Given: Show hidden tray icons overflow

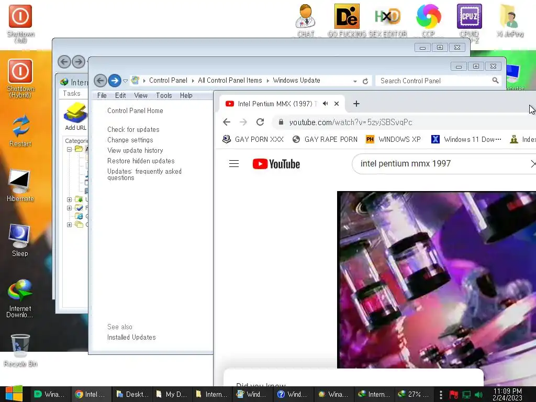Looking at the screenshot, I should [x=441, y=395].
